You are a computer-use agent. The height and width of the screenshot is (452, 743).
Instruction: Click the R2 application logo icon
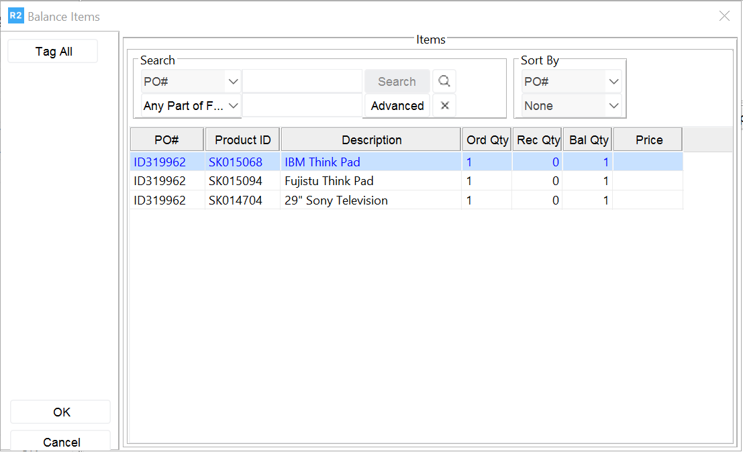tap(16, 16)
